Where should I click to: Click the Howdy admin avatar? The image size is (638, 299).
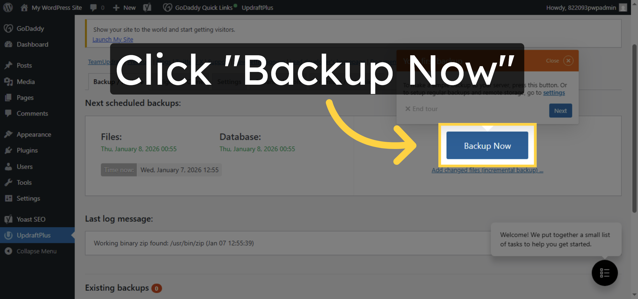coord(623,7)
